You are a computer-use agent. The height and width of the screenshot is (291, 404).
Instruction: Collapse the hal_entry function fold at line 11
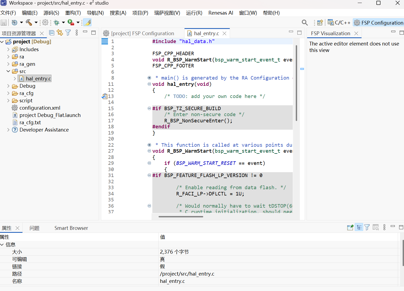149,84
